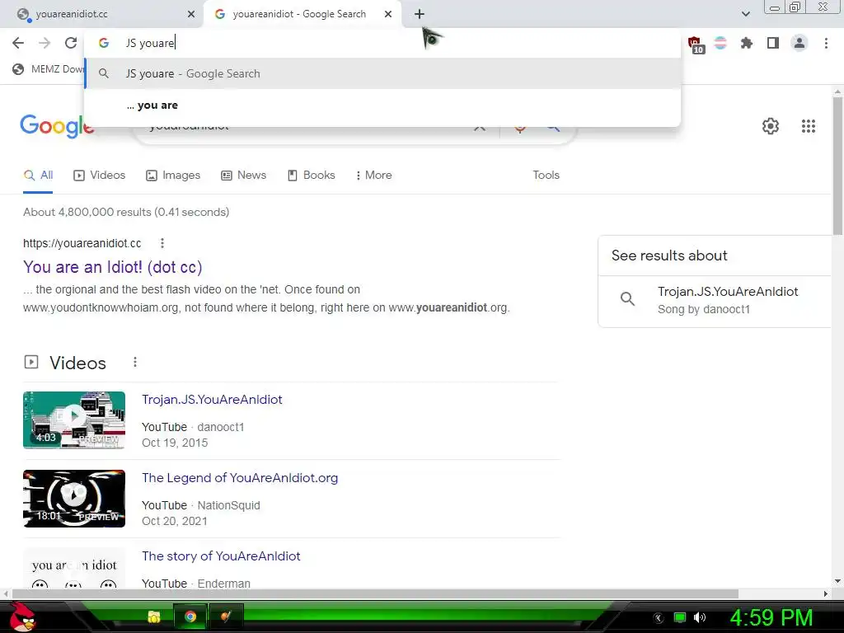The image size is (844, 633).
Task: Switch to the youareanidiot.cc tab
Action: click(101, 14)
